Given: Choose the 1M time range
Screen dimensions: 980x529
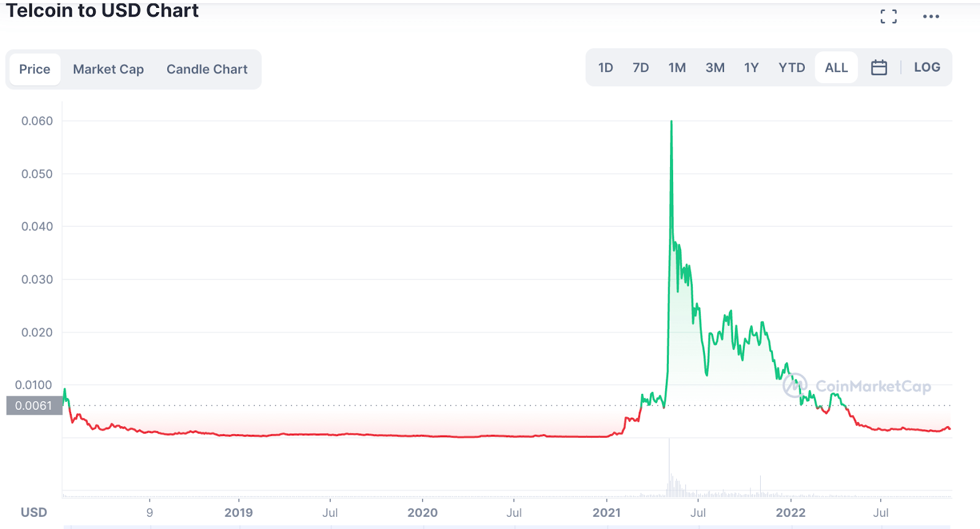Looking at the screenshot, I should 677,68.
